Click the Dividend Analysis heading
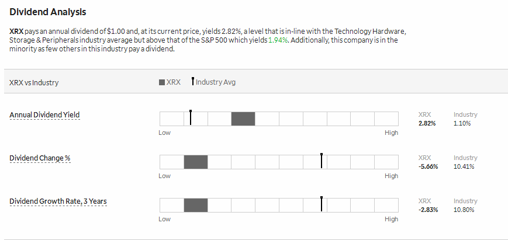This screenshot has height=240, width=508. [47, 12]
